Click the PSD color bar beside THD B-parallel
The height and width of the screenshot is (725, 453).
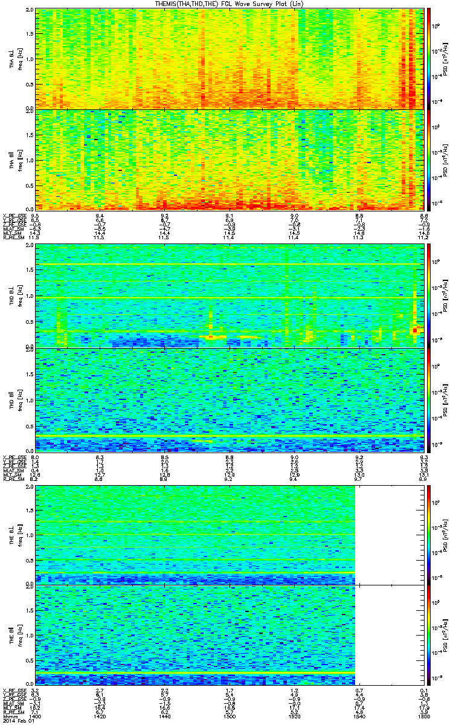tap(429, 399)
